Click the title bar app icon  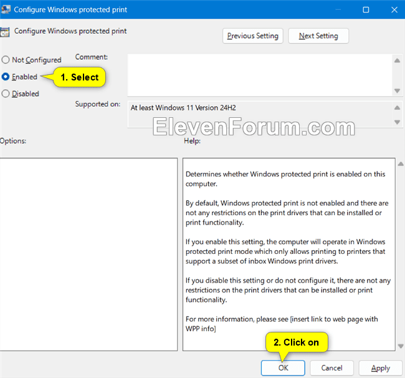pyautogui.click(x=6, y=9)
